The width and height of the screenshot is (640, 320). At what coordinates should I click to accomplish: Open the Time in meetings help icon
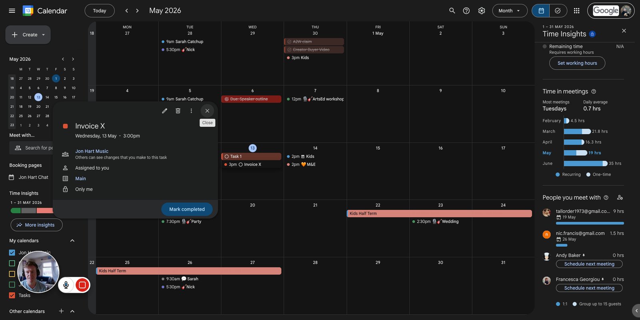point(594,91)
